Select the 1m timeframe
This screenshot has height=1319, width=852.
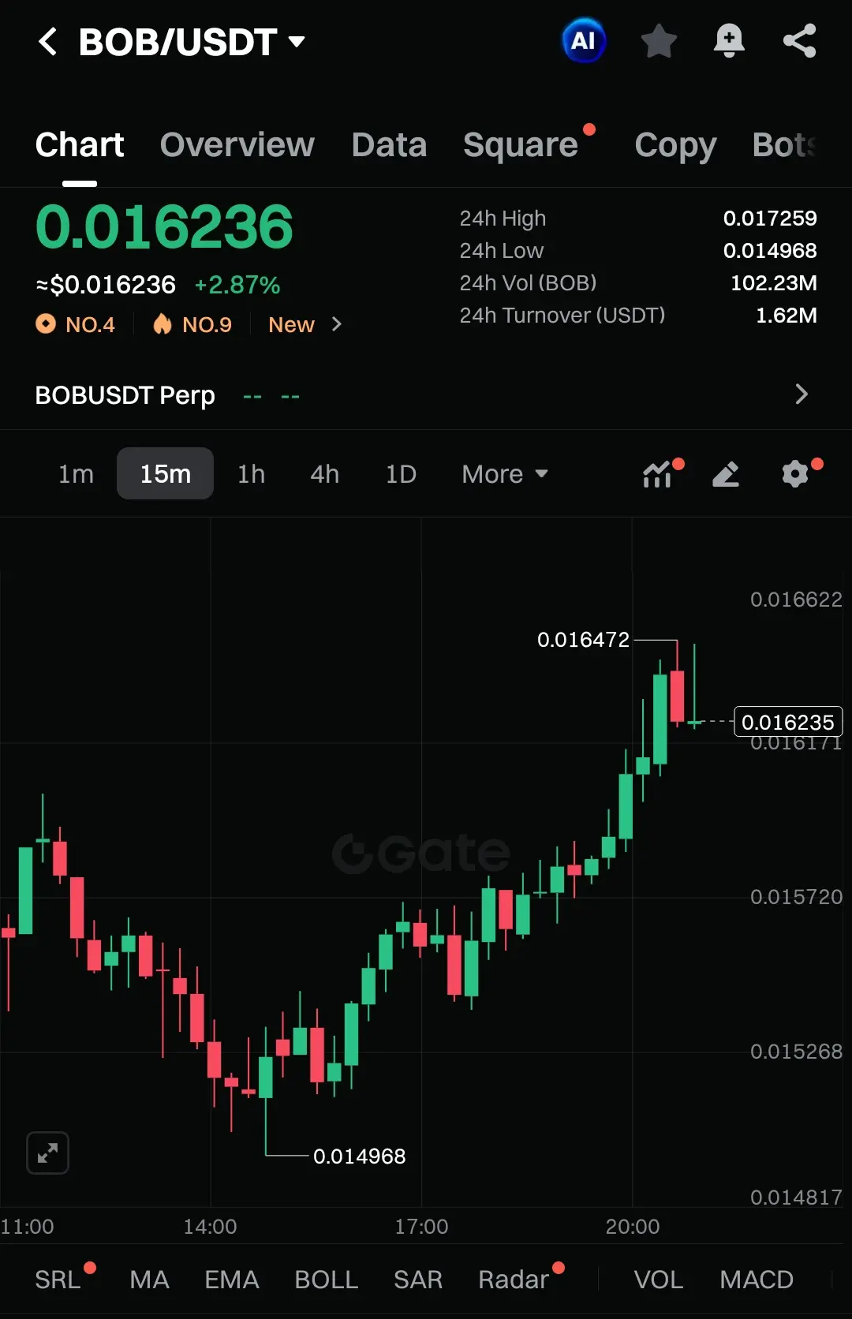coord(77,474)
